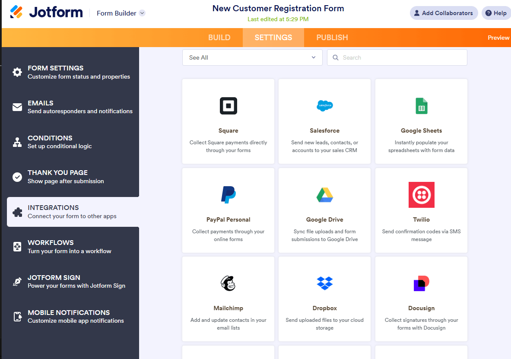The width and height of the screenshot is (511, 359).
Task: Open the EMAILS sidebar section
Action: pyautogui.click(x=73, y=107)
